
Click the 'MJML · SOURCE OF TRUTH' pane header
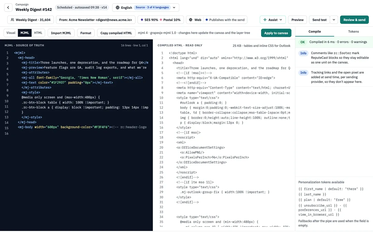tap(24, 45)
